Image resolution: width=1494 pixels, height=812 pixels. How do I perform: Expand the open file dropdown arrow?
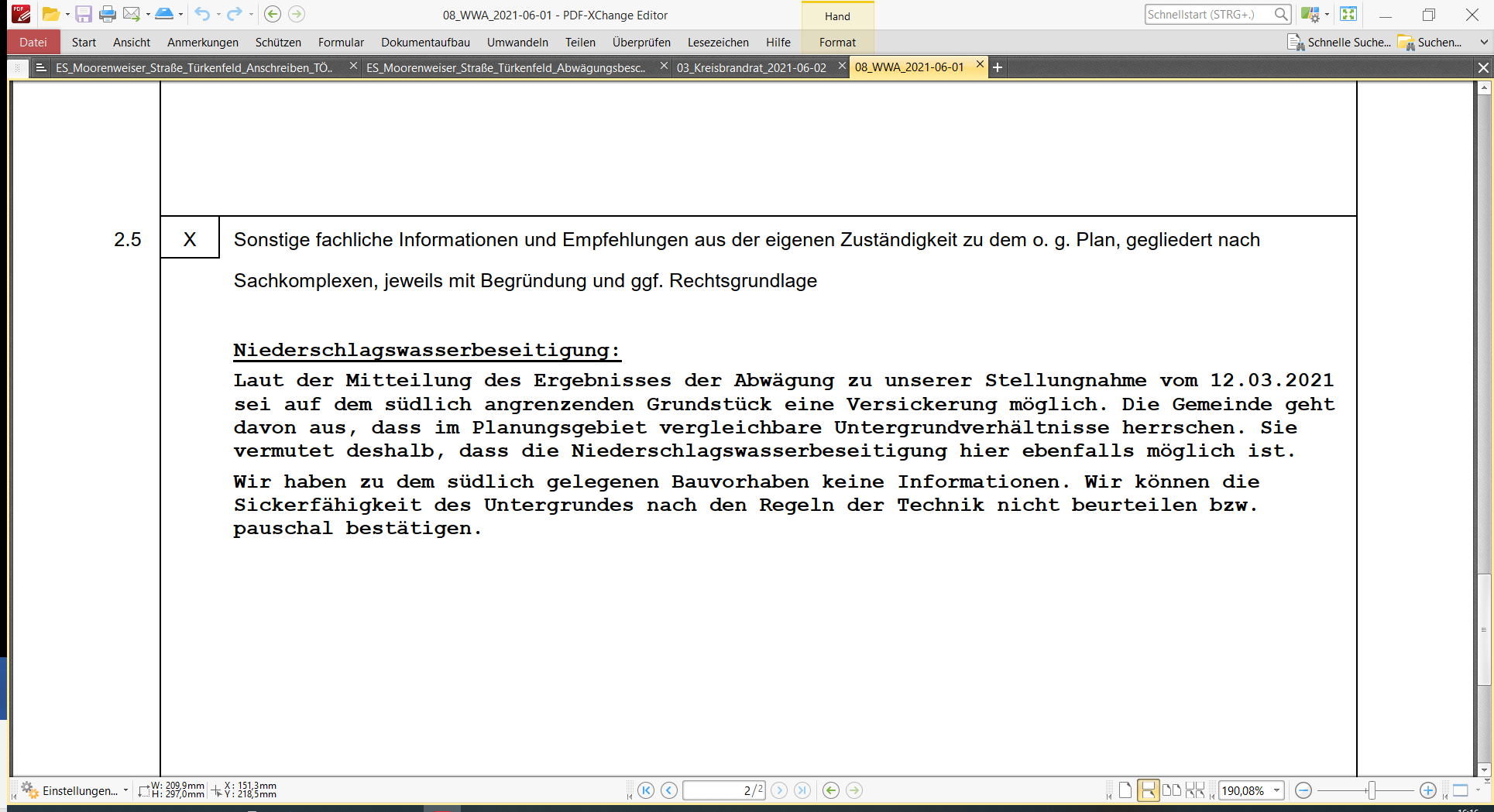[67, 15]
